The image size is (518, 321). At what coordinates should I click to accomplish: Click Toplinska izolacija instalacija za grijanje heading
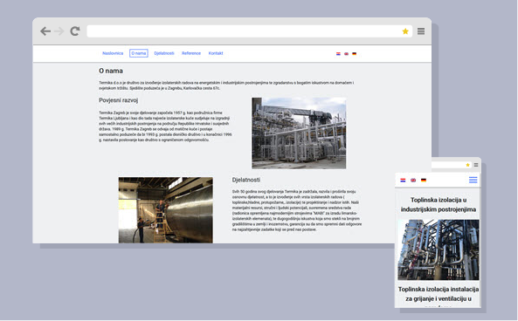(439, 294)
